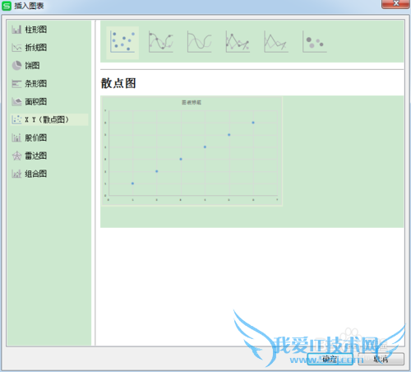
Task: Choose scatter with smooth lines, no markers
Action: (199, 42)
